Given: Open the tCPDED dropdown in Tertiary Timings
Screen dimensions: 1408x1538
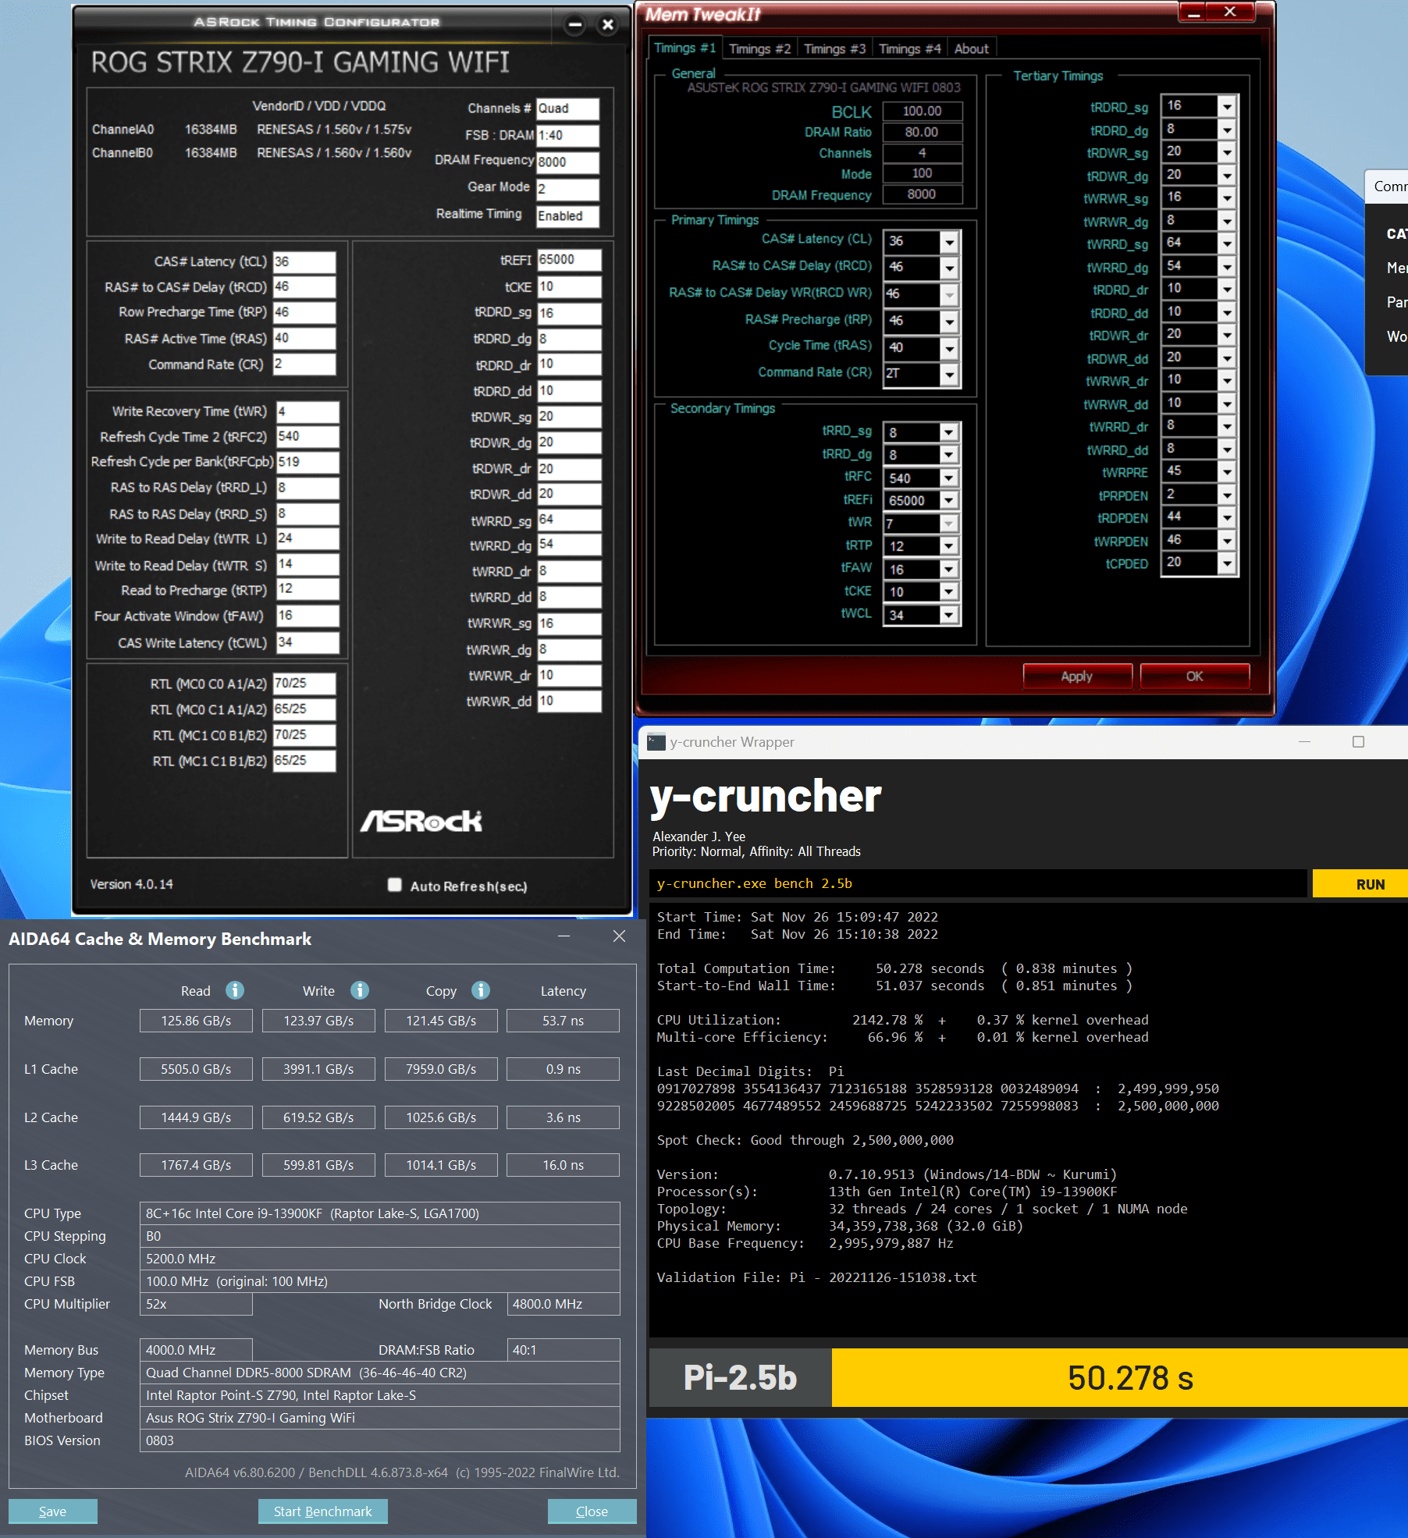Looking at the screenshot, I should [1227, 563].
